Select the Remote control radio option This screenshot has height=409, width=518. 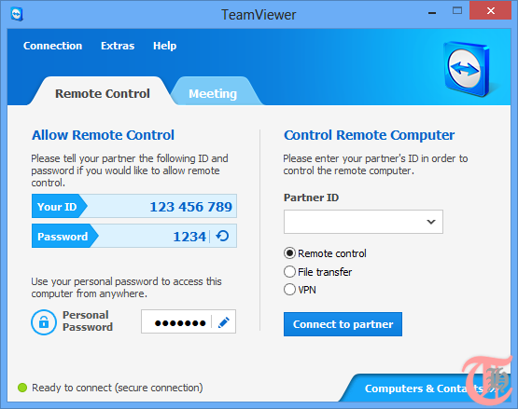click(x=289, y=253)
